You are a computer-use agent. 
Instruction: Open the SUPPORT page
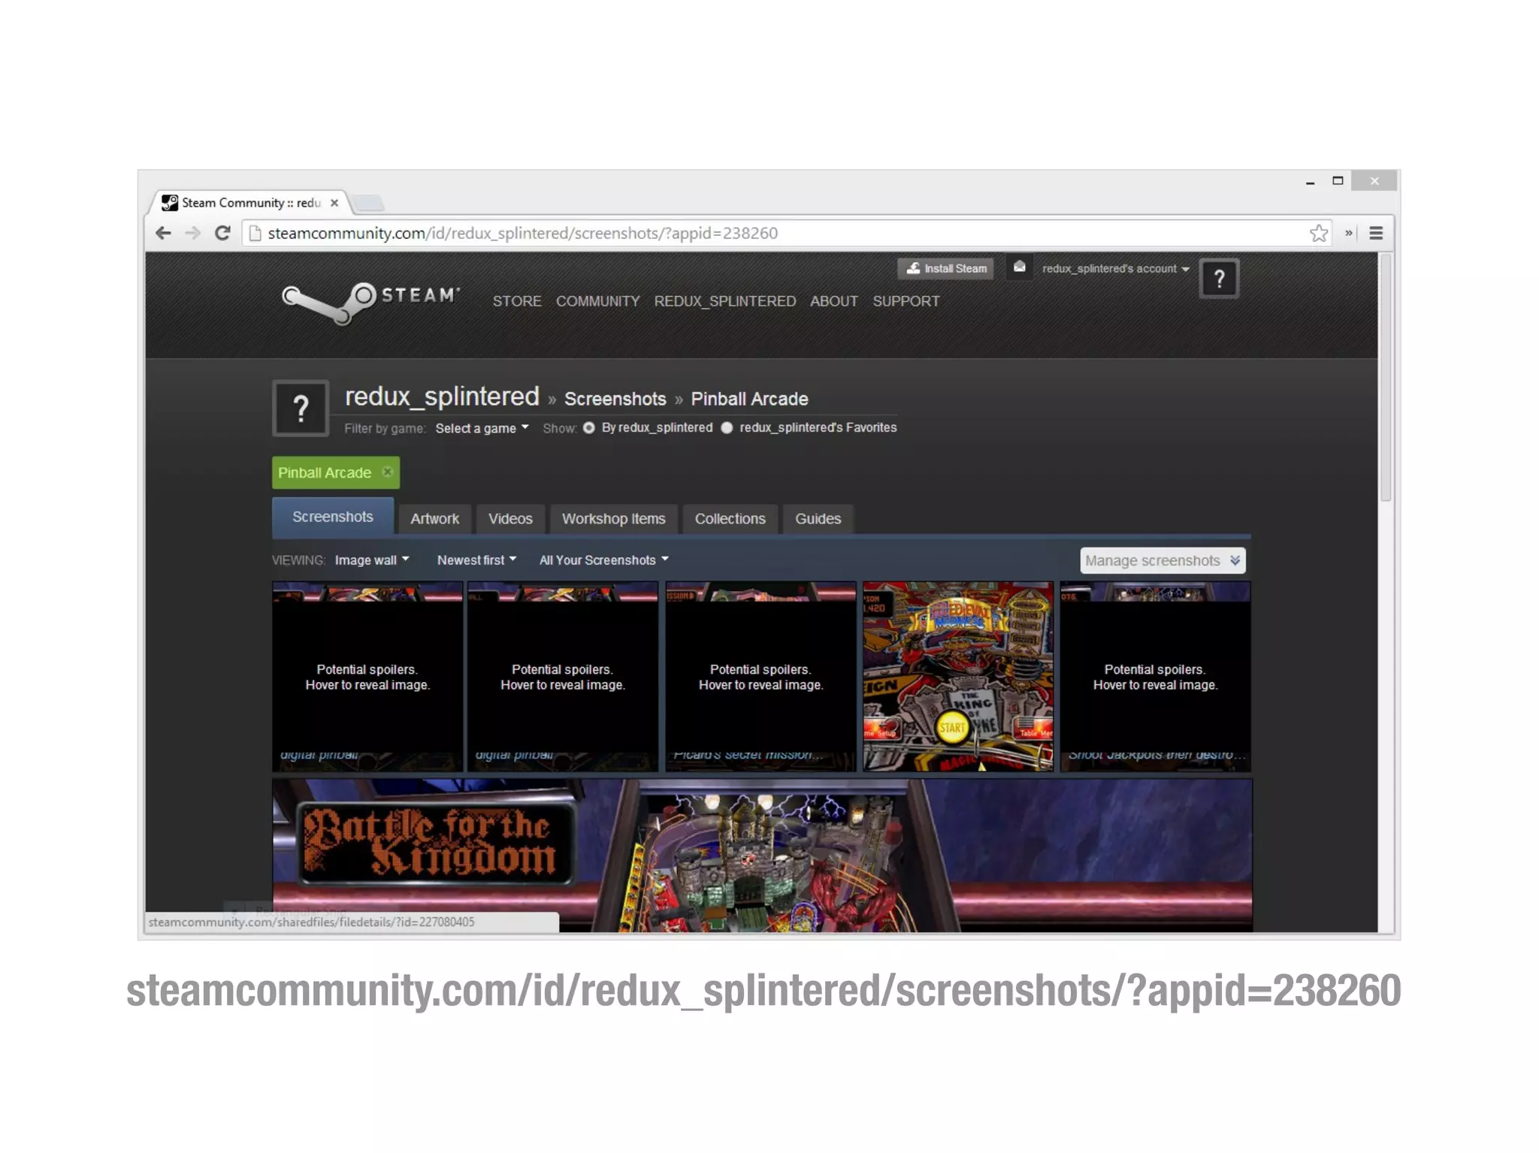[x=906, y=301]
